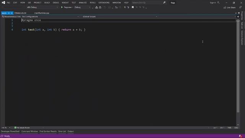
Task: Click the comment selection toolbar icon
Action: (x=124, y=7)
